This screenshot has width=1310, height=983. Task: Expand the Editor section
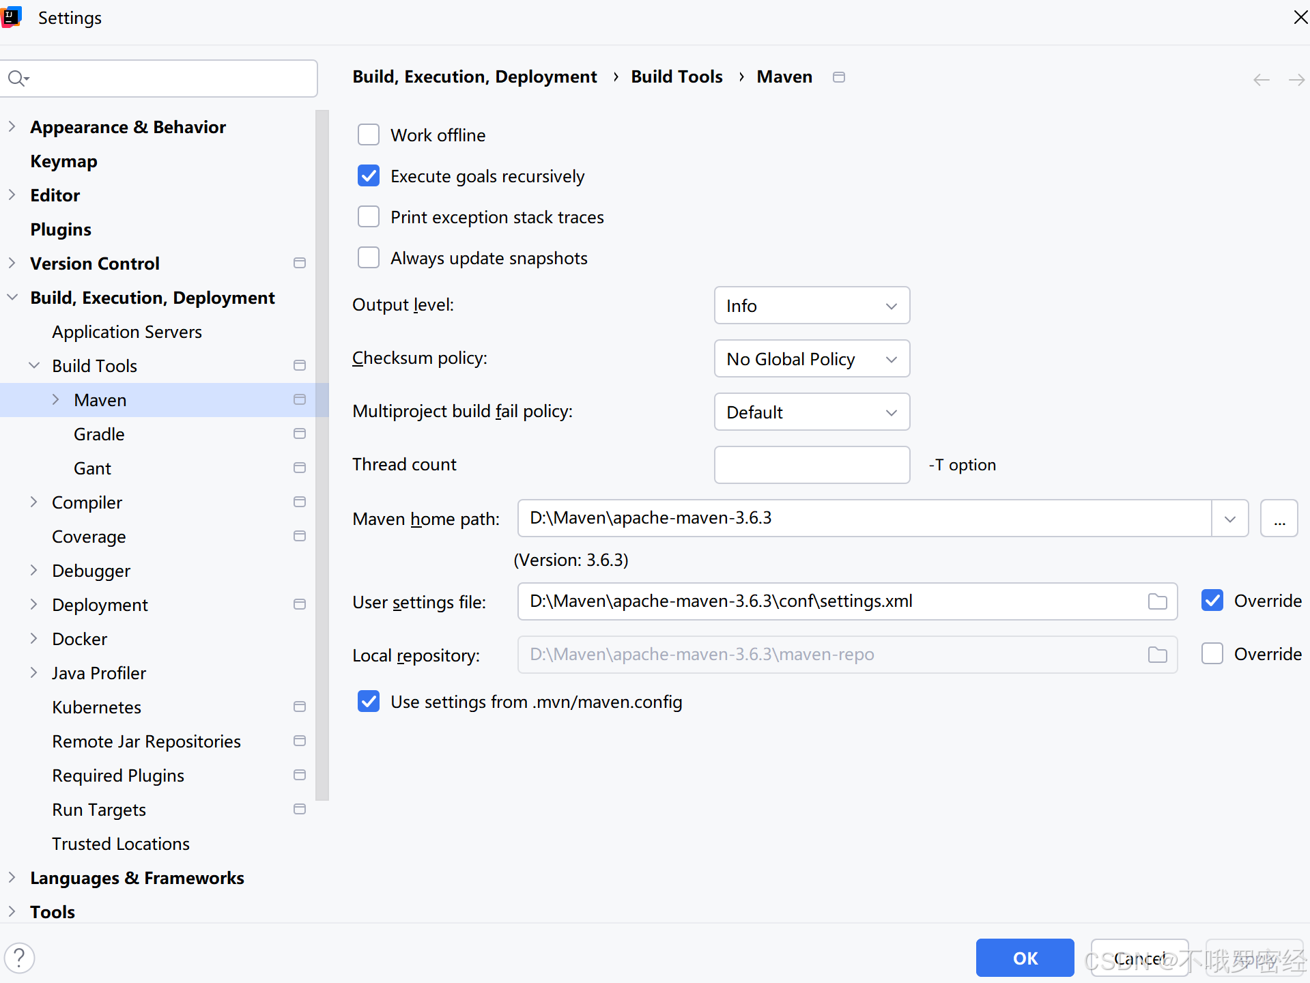click(x=12, y=195)
